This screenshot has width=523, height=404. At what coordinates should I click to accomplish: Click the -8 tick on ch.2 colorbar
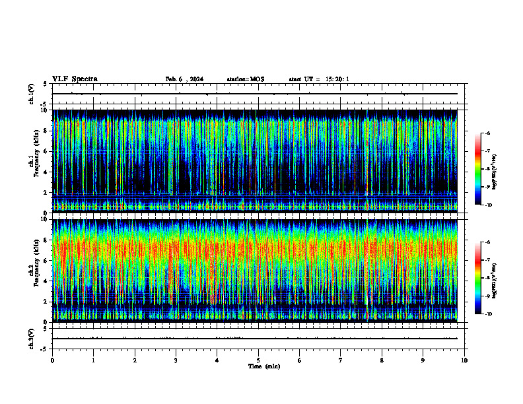tap(487, 278)
